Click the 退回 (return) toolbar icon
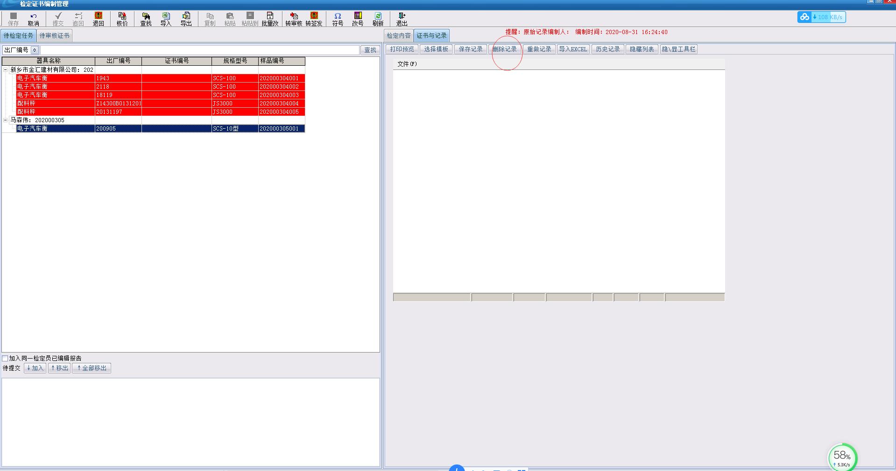The height and width of the screenshot is (471, 896). click(x=98, y=19)
